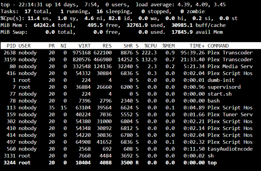Click the 17845.9 avail Mem value
Screen dimensions: 261x171
pyautogui.click(x=182, y=32)
